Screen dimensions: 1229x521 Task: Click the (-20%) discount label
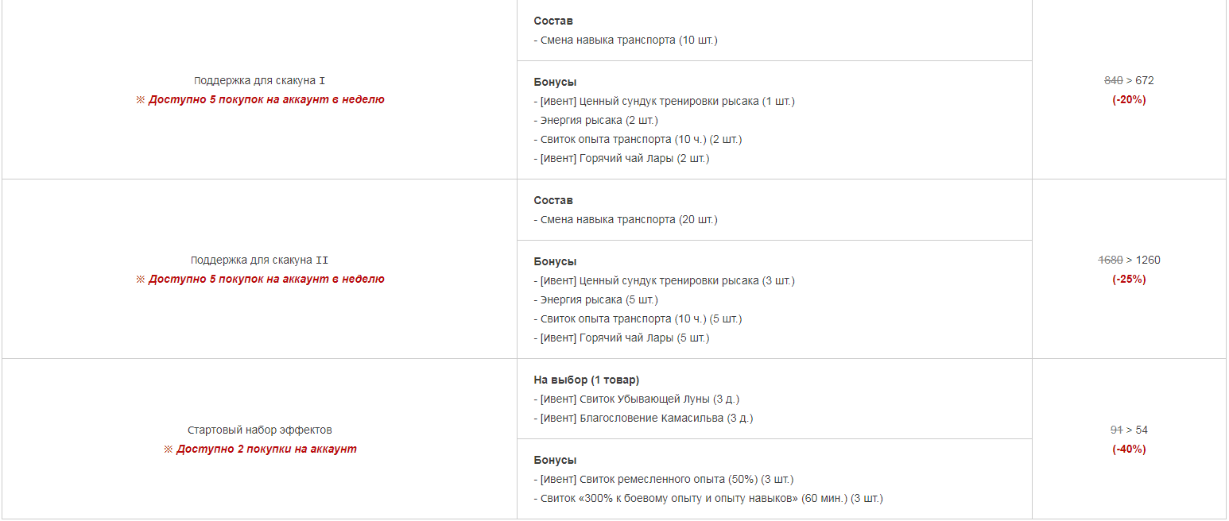[x=1129, y=100]
